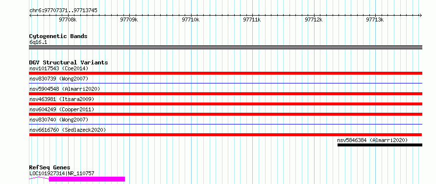Click the Cytogenetic Bands track title

click(x=58, y=36)
